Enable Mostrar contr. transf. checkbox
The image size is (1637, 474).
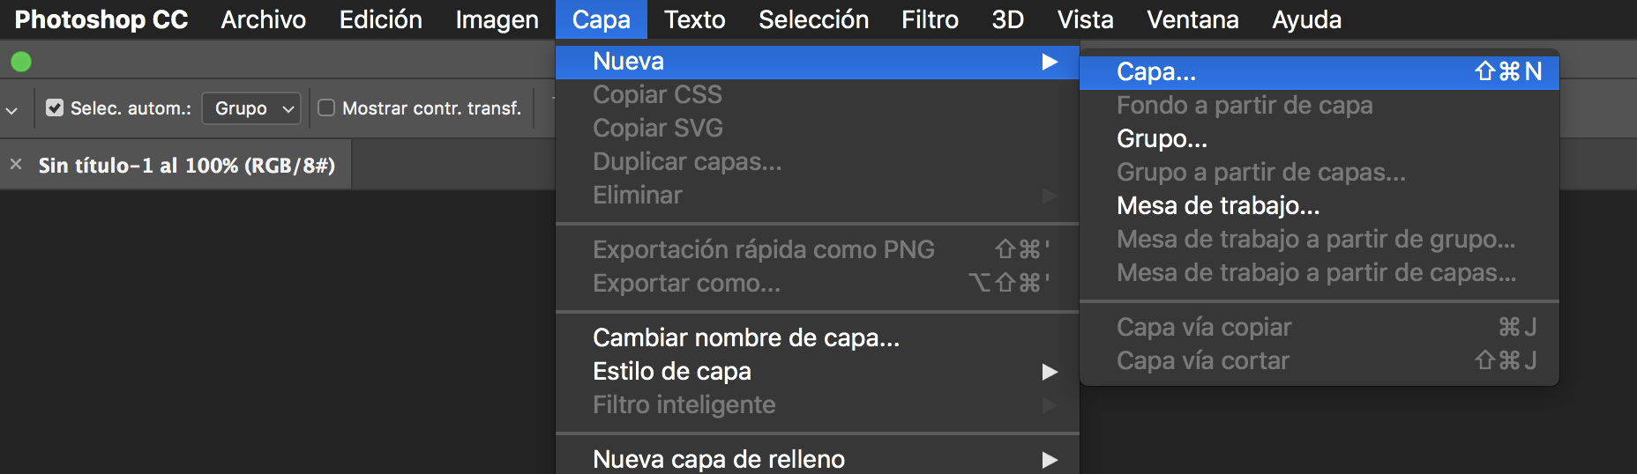326,107
